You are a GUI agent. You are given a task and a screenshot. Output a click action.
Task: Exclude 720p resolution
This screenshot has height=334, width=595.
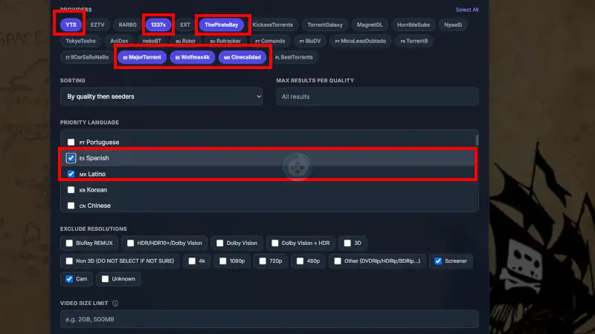tap(263, 261)
